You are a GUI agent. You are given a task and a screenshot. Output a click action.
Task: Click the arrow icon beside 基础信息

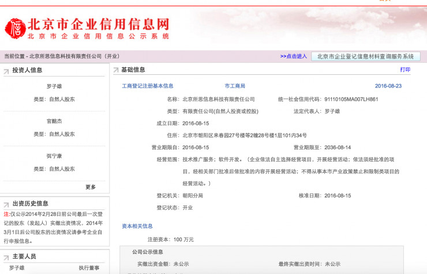pyautogui.click(x=116, y=70)
